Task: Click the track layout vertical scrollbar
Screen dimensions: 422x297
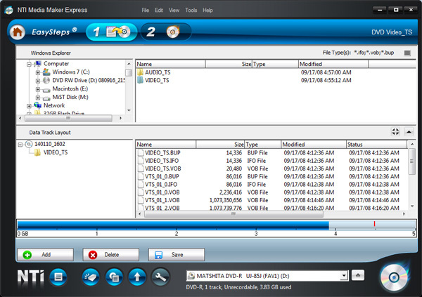Action: coord(411,161)
